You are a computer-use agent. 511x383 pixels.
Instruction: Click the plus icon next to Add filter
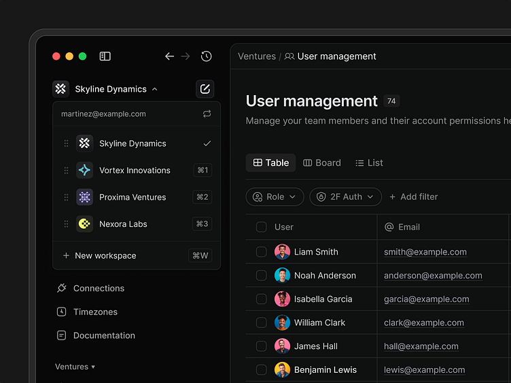pyautogui.click(x=392, y=197)
